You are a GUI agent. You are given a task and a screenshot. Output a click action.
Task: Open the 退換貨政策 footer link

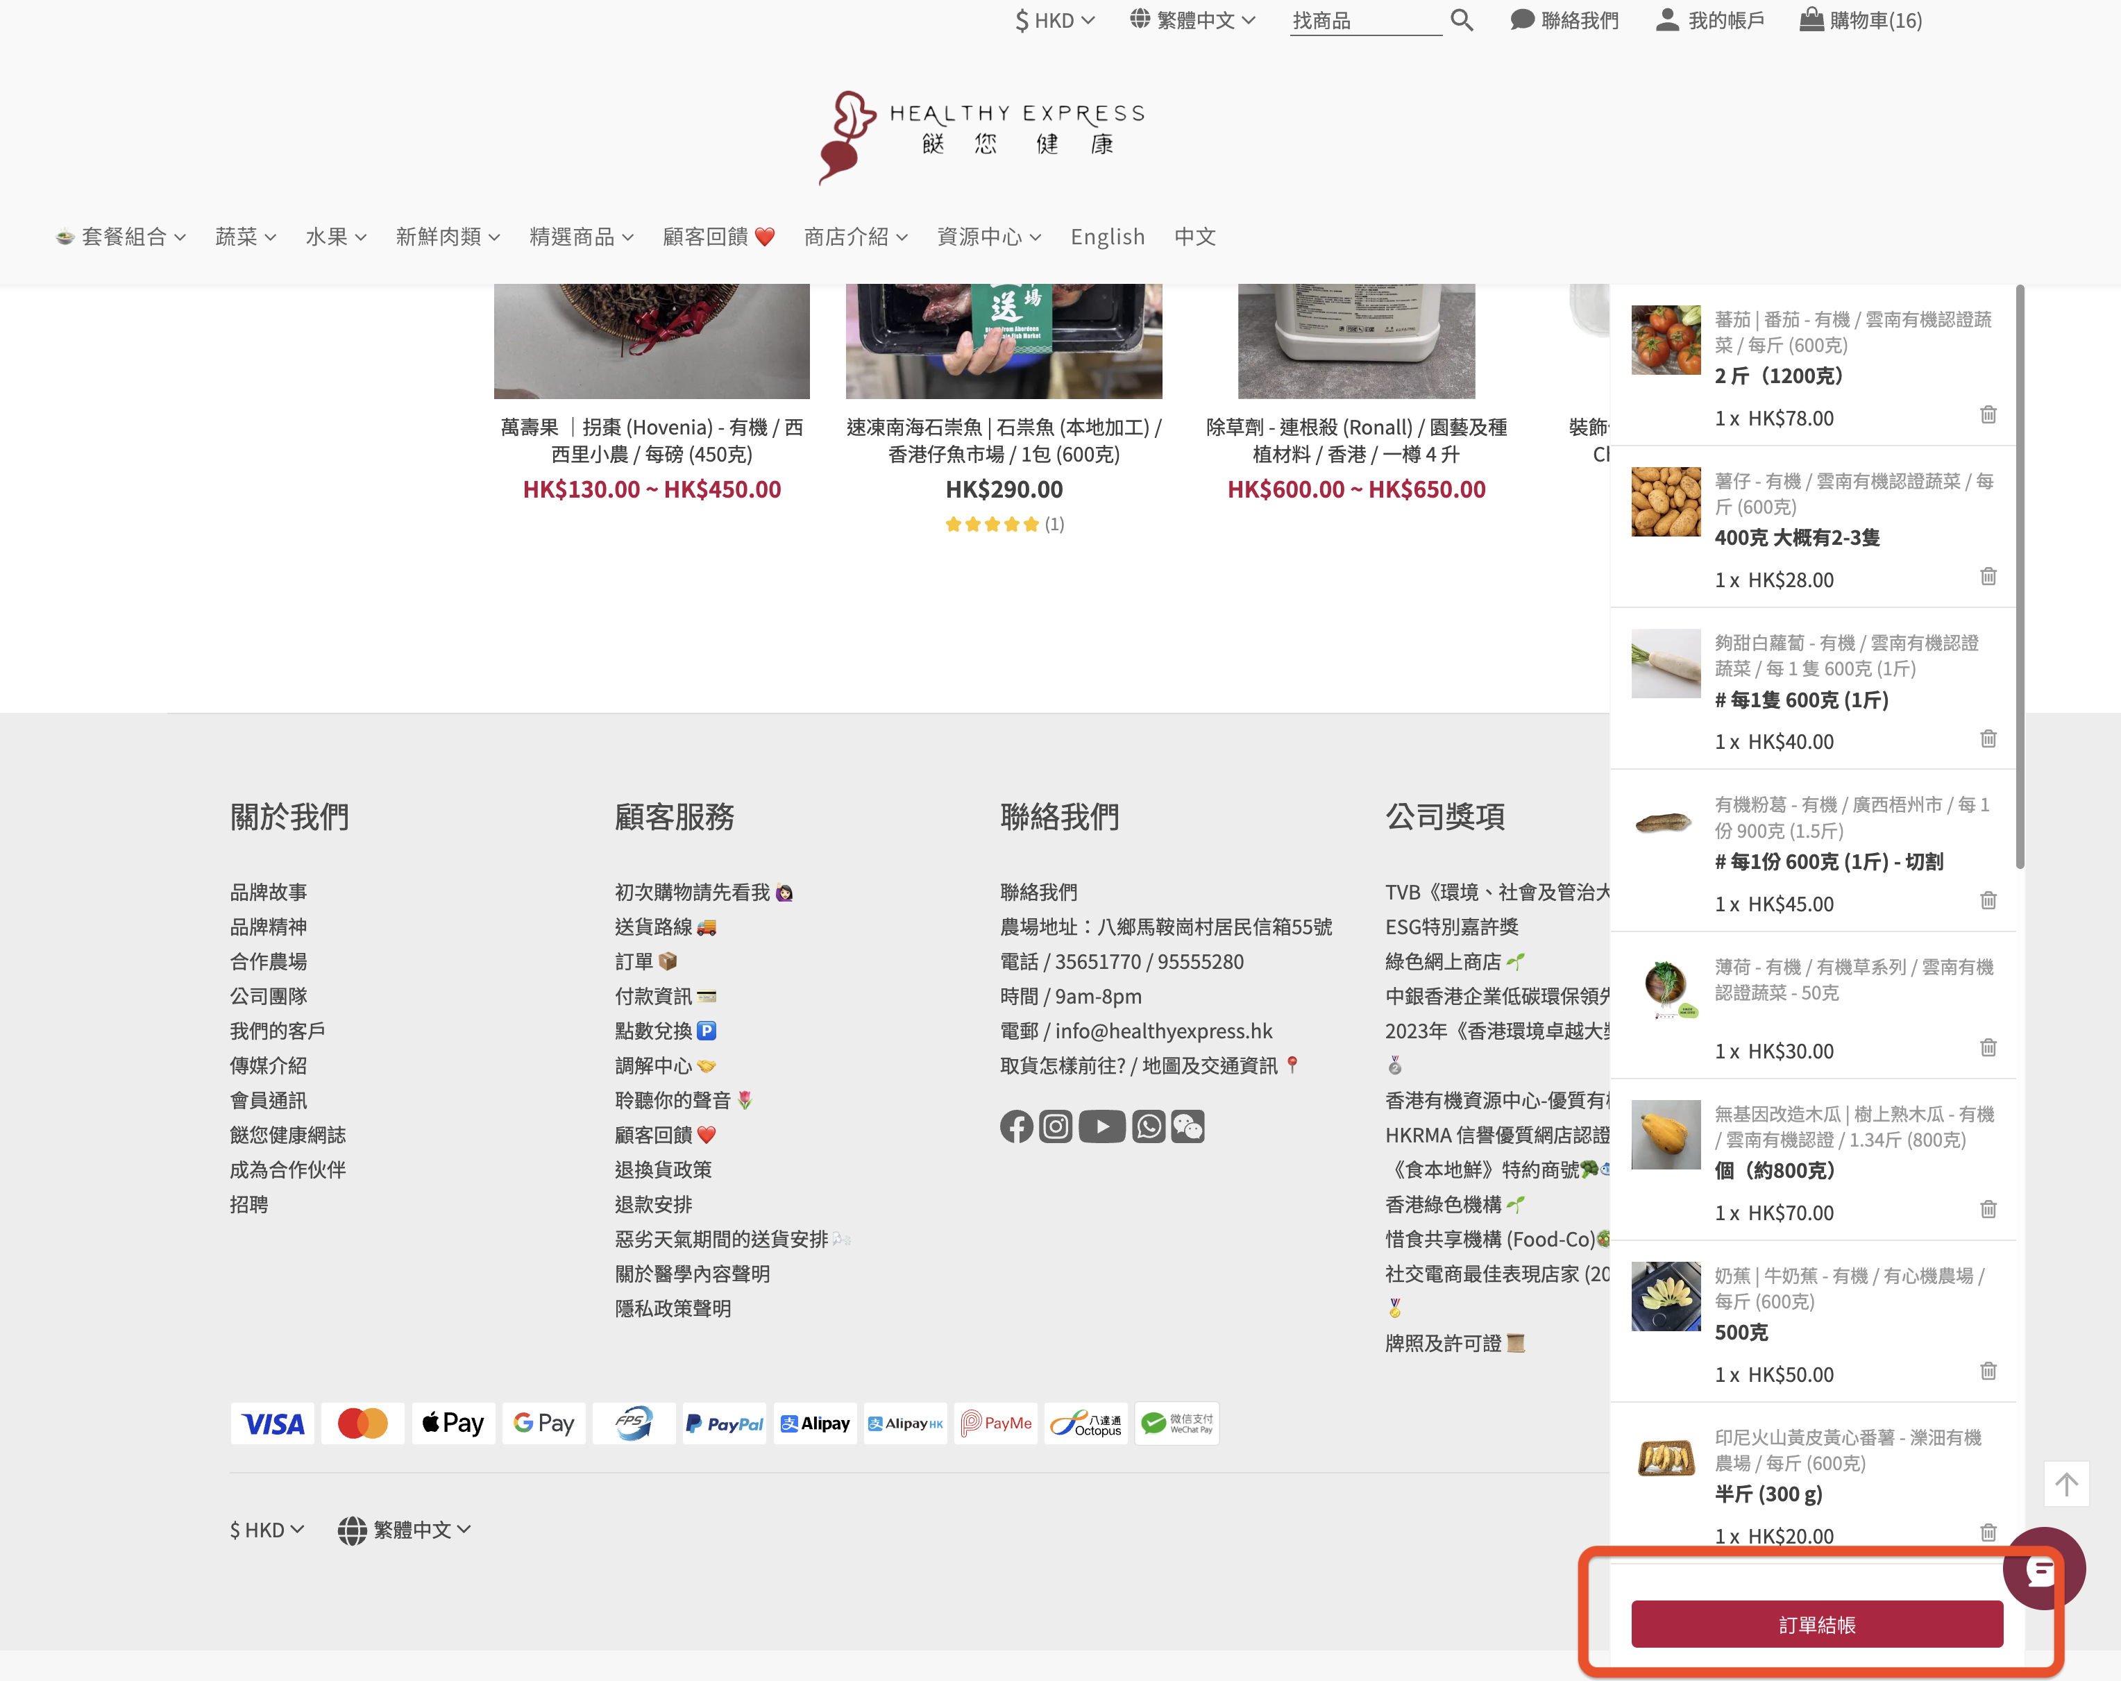coord(663,1169)
